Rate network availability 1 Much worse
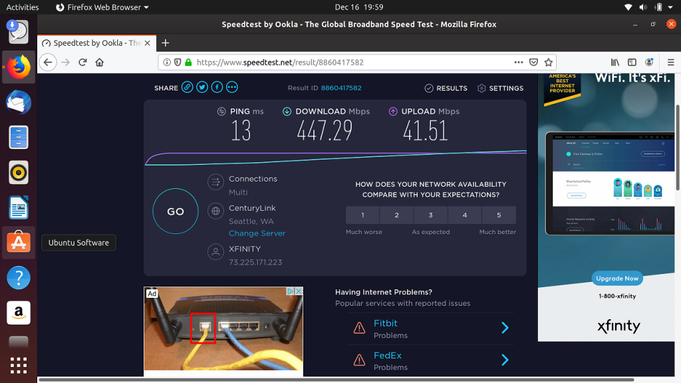 [362, 215]
